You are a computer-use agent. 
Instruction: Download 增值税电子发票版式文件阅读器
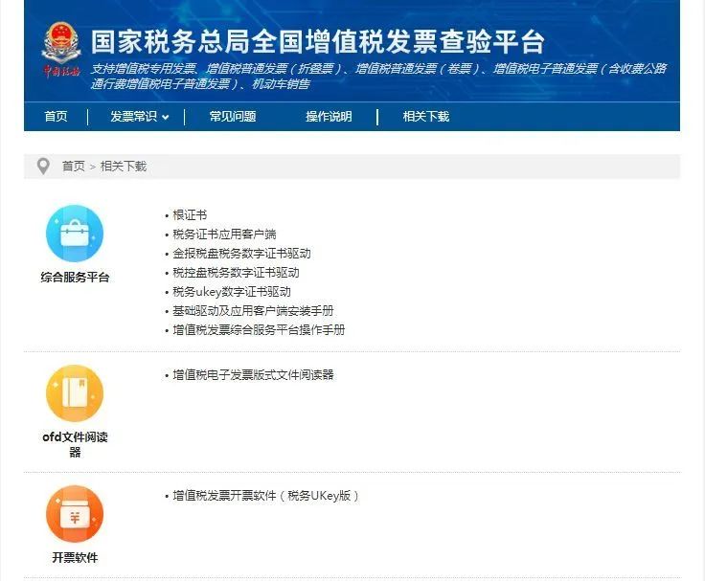[253, 375]
